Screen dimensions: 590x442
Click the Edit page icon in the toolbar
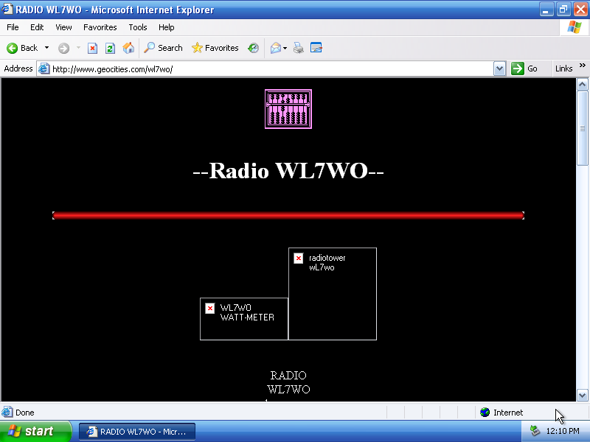point(316,48)
